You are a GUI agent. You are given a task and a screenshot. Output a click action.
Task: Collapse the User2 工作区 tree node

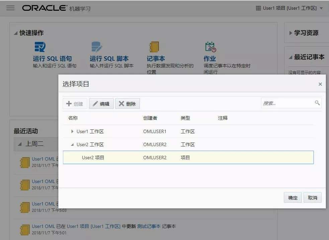click(x=72, y=144)
